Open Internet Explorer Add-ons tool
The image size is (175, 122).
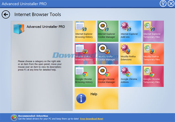(130, 31)
